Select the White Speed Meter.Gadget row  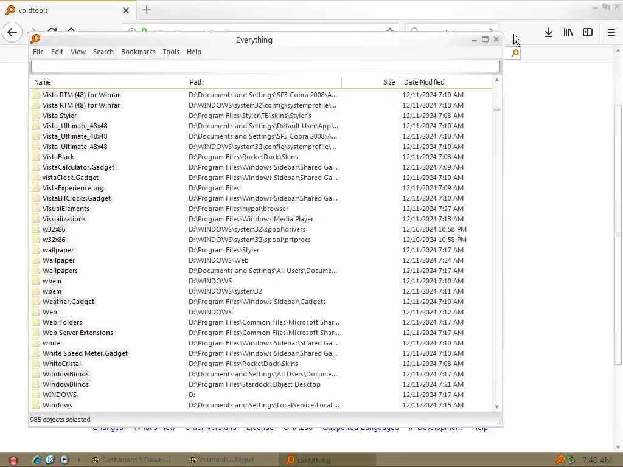(x=262, y=353)
